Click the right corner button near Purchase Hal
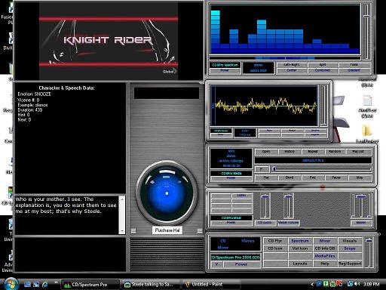386x290 pixels. click(x=200, y=230)
